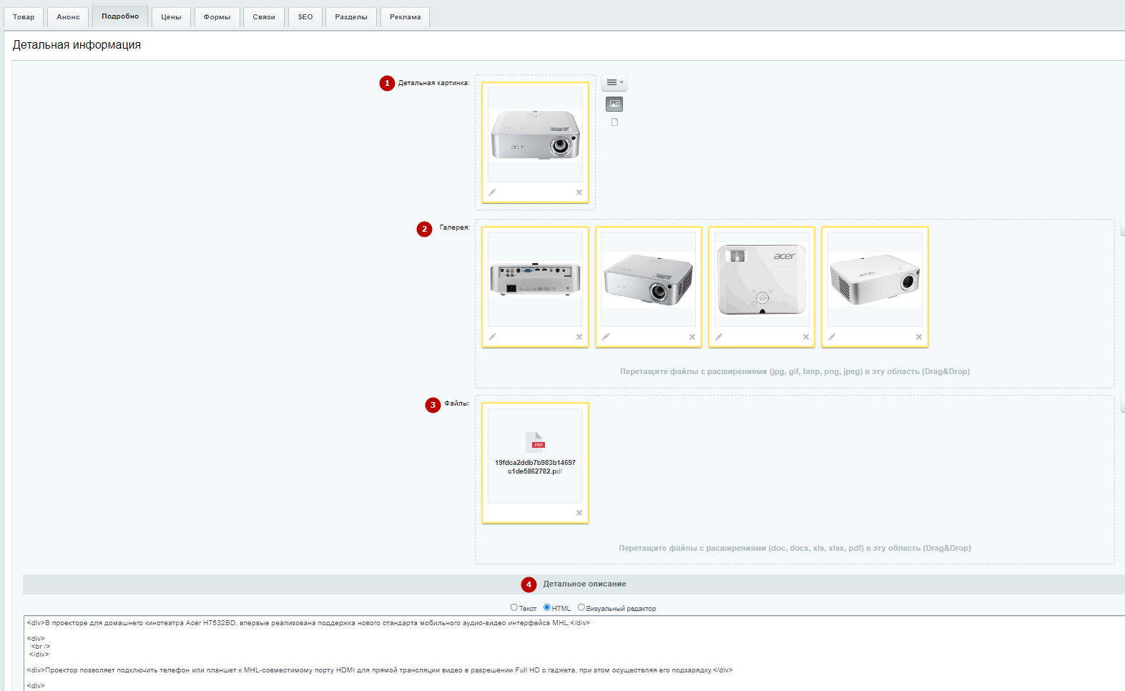Click the Галерея label

[x=454, y=227]
